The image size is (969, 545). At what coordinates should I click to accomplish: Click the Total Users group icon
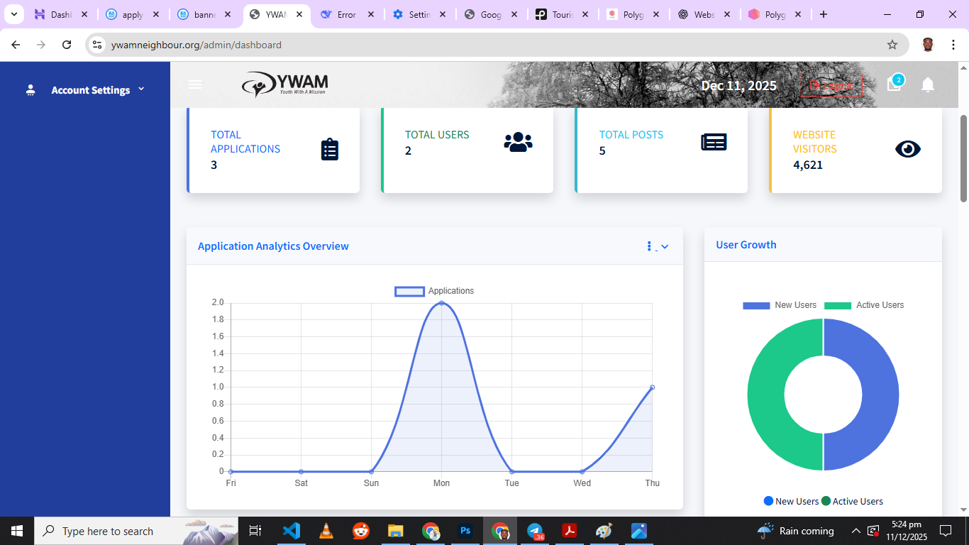coord(518,142)
